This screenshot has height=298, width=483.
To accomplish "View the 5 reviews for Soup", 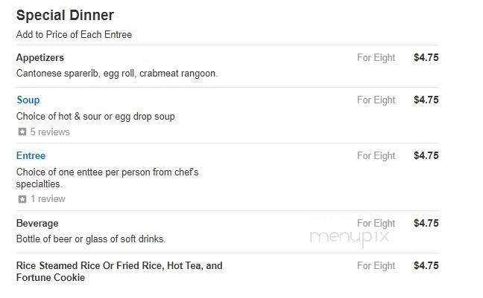I will [49, 132].
